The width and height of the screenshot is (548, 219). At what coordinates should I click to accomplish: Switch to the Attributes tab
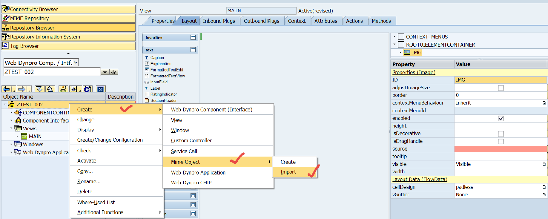pos(326,21)
